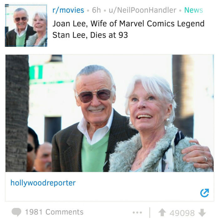The width and height of the screenshot is (219, 220).
Task: Click the 49098 vote score
Action: [182, 213]
